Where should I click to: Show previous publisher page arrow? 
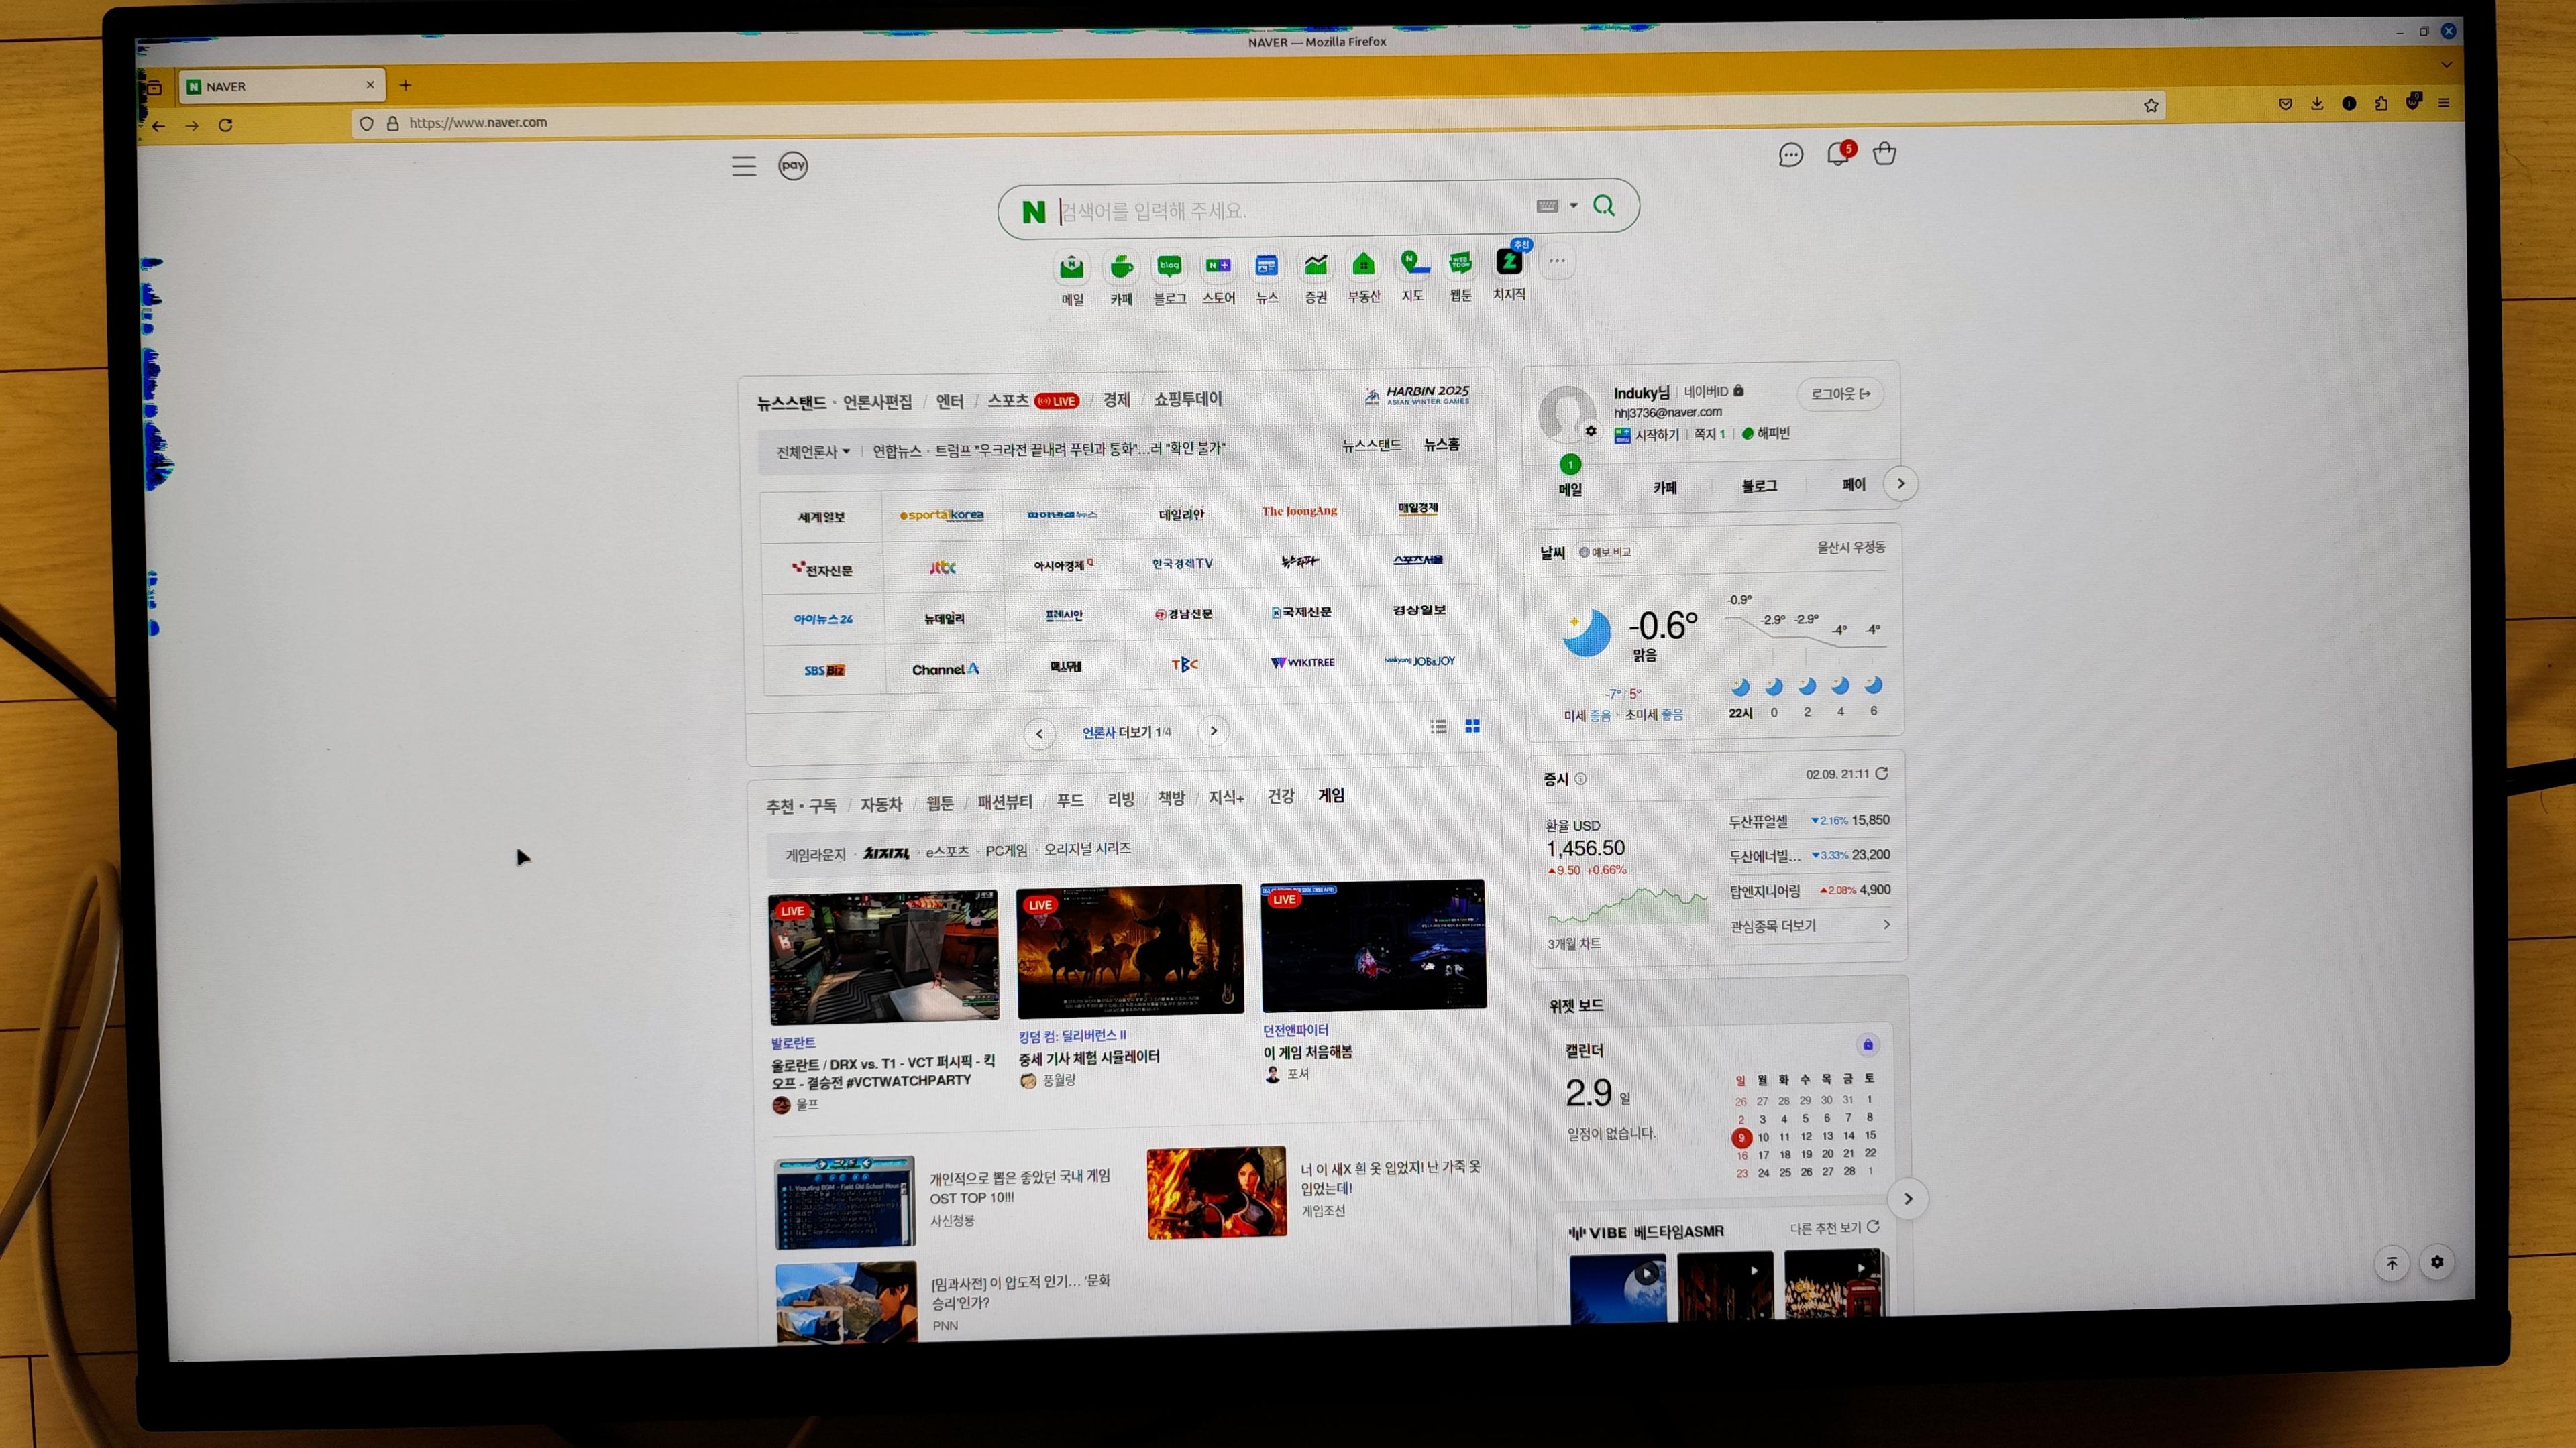pos(1039,733)
